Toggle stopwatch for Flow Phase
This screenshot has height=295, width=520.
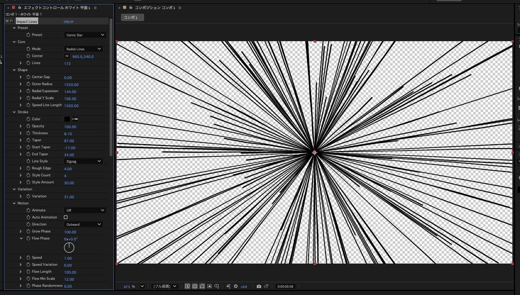(28, 239)
